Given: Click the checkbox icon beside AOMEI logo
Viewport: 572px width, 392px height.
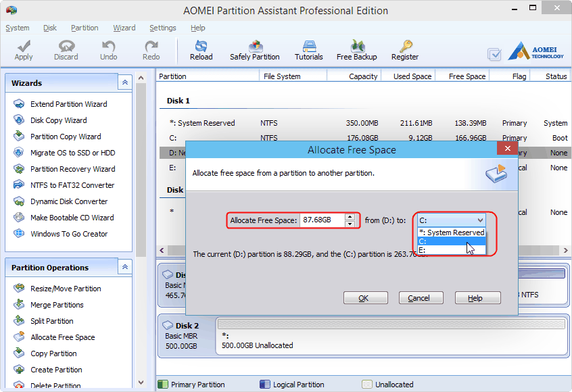Looking at the screenshot, I should click(x=494, y=54).
